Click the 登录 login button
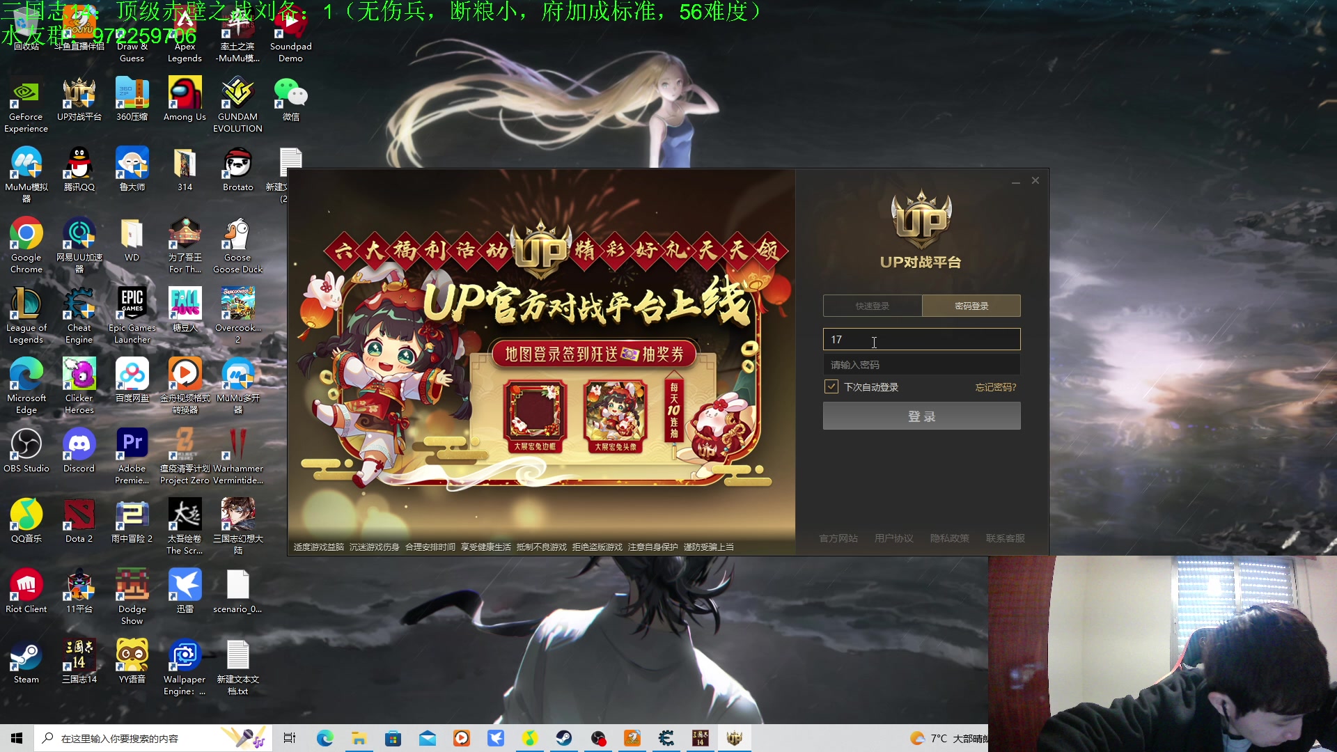 click(922, 416)
